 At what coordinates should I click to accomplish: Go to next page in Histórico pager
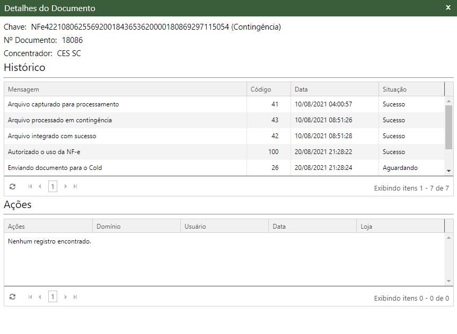66,186
